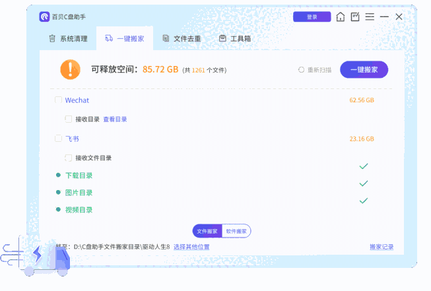Click the green dot beside 图片目录
The image size is (431, 291).
pyautogui.click(x=58, y=193)
